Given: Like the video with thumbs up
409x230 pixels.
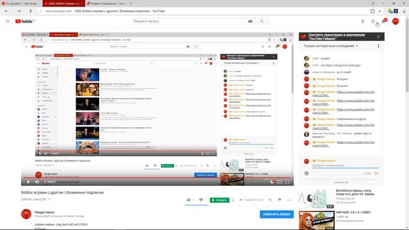Looking at the screenshot, I should click(189, 200).
